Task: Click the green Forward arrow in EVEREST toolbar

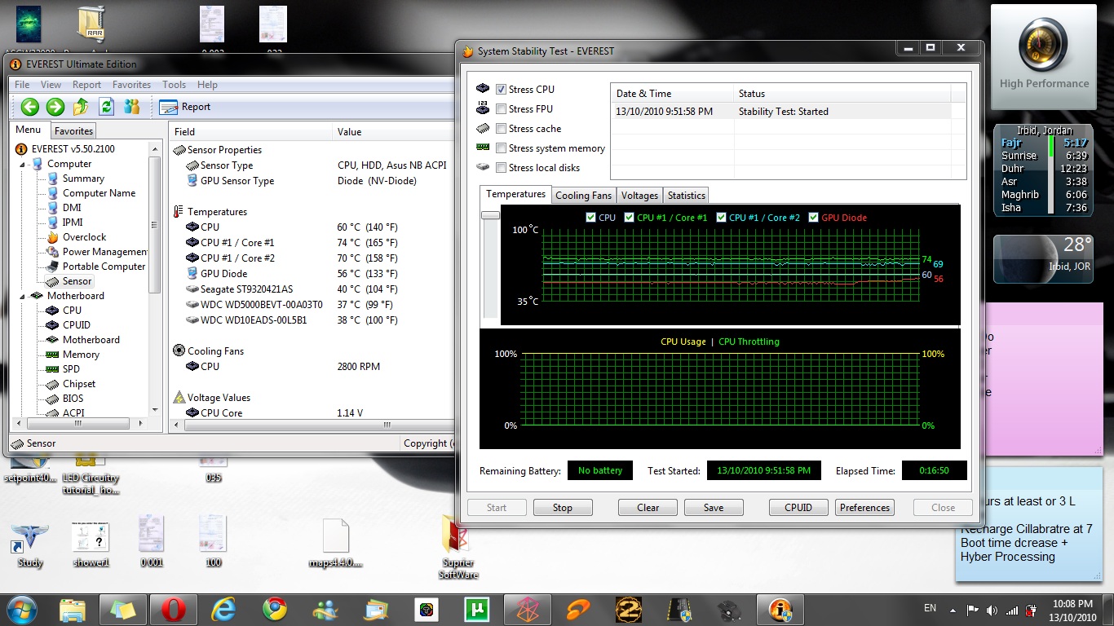Action: coord(55,107)
